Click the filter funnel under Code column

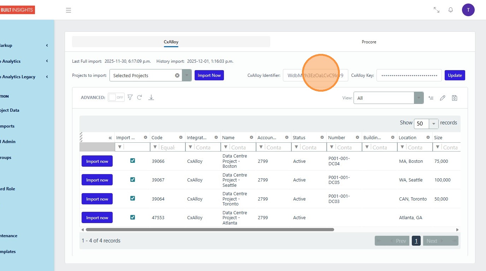(155, 147)
